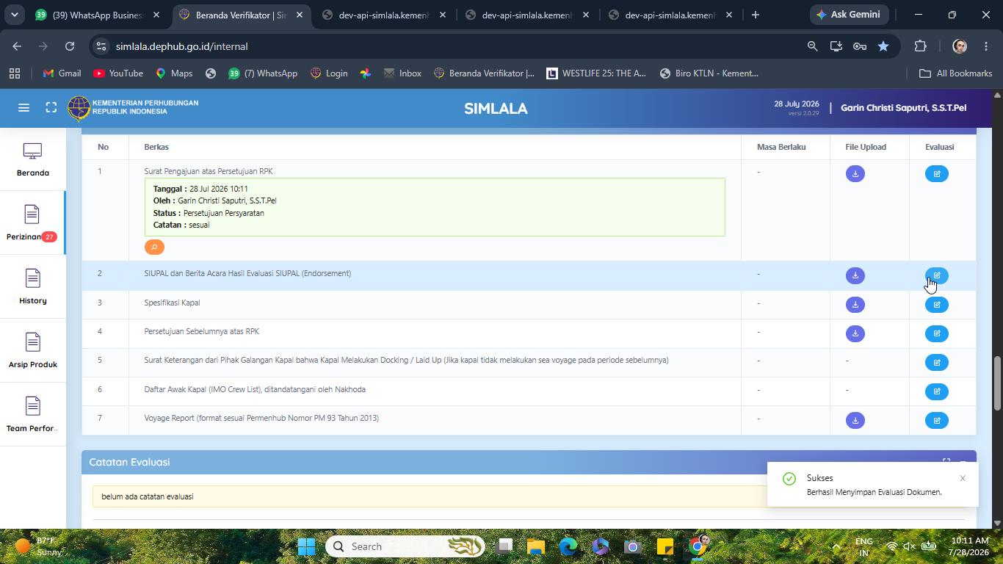Open Chrome zoom magnifier icon
Image resolution: width=1003 pixels, height=564 pixels.
(812, 46)
